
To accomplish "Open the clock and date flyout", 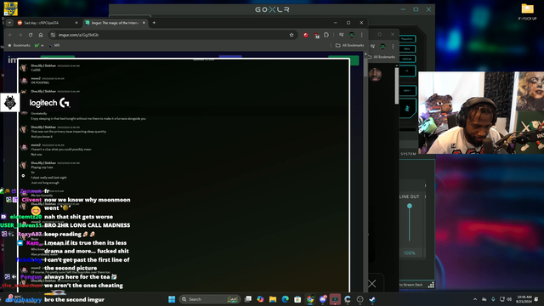I will [524, 299].
